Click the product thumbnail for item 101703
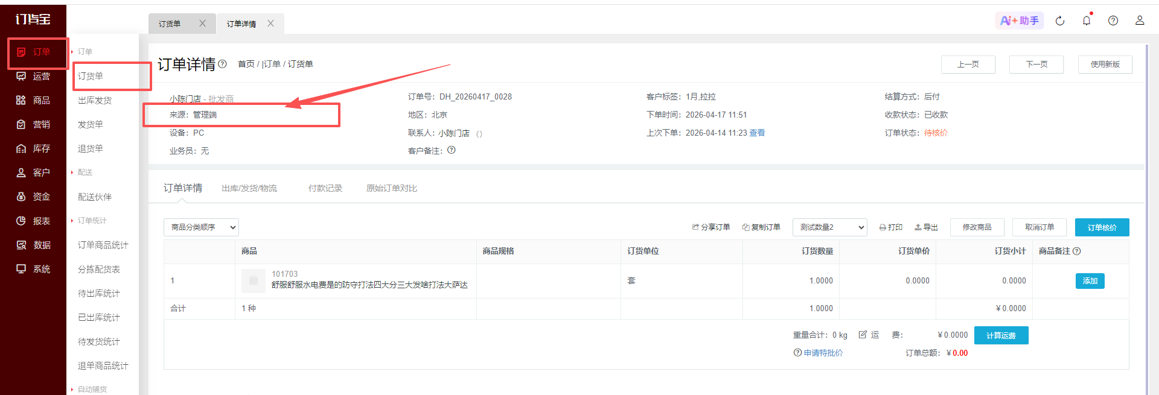 point(254,281)
